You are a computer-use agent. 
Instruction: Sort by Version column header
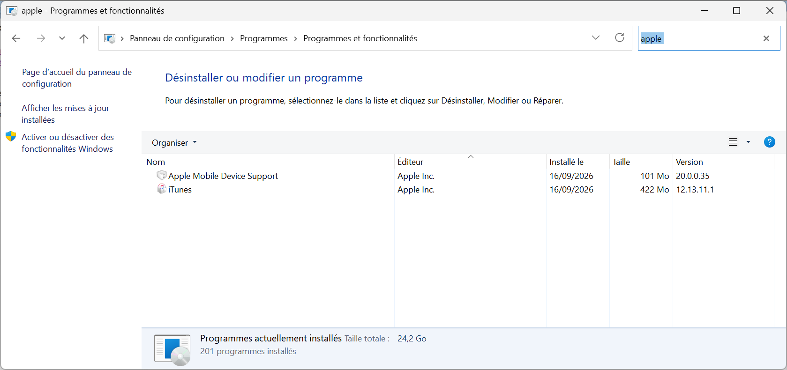tap(723, 162)
